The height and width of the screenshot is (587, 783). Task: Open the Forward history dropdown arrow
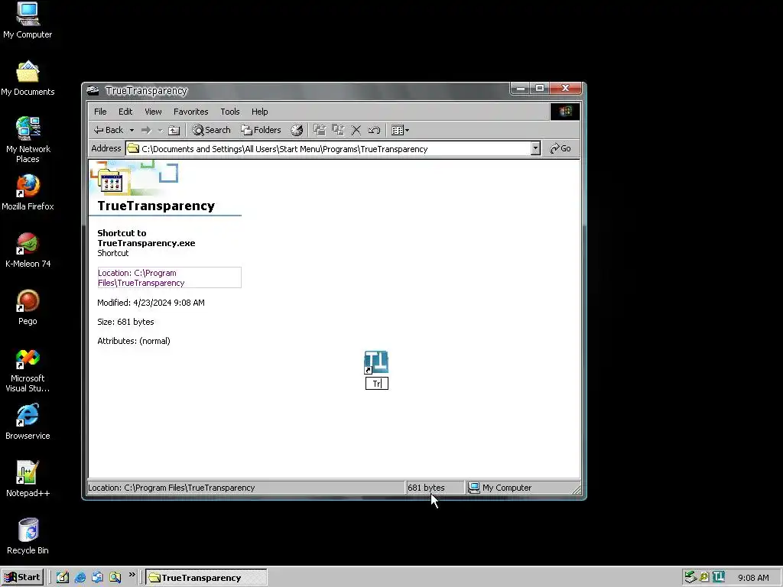(x=161, y=130)
